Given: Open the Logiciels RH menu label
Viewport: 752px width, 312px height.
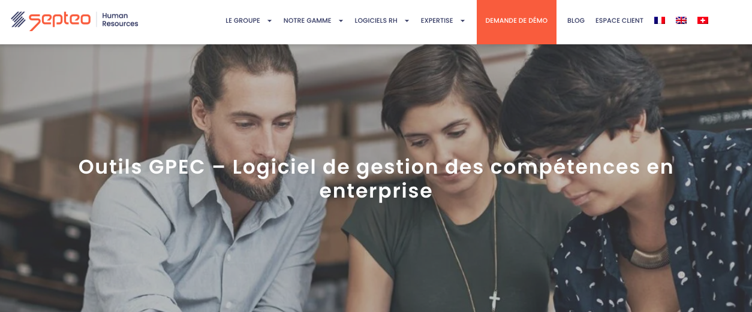Looking at the screenshot, I should [x=376, y=20].
